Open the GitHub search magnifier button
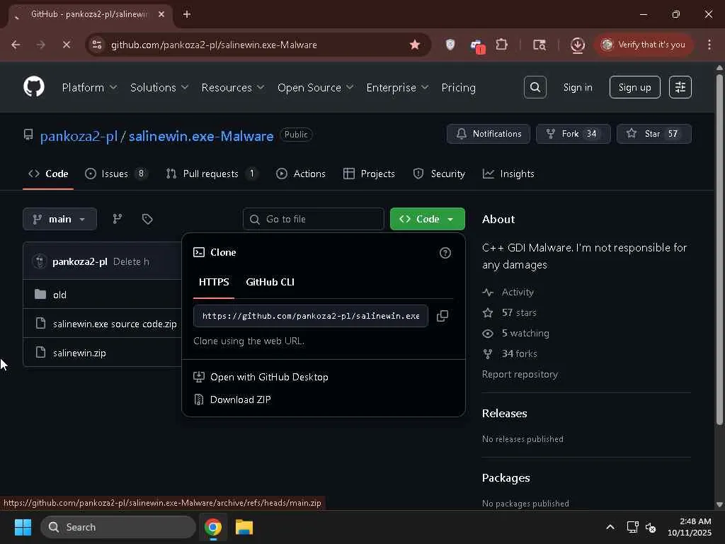Image resolution: width=725 pixels, height=544 pixels. click(535, 87)
